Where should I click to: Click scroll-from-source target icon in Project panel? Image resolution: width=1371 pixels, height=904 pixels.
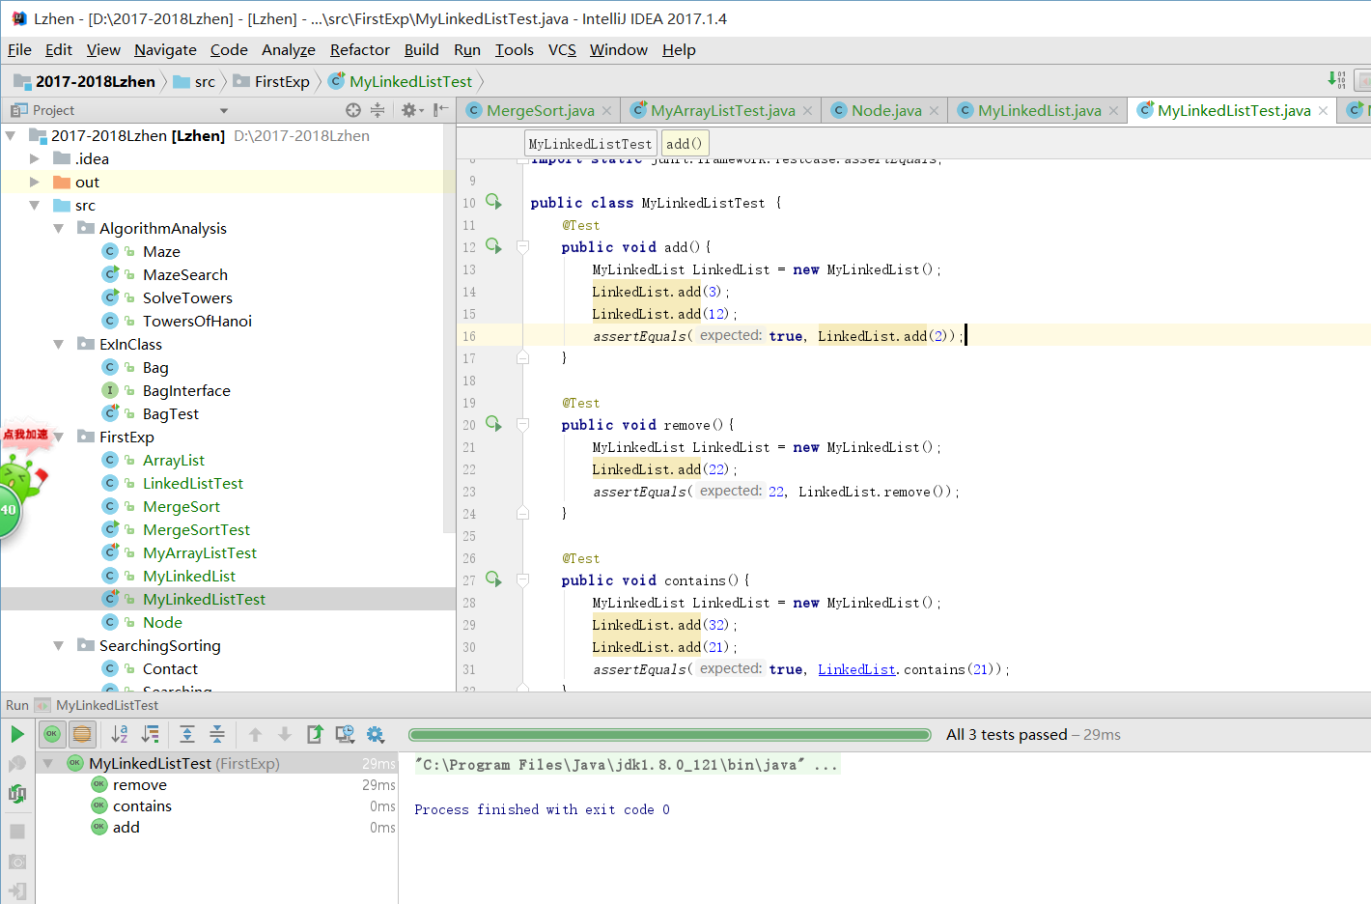click(x=353, y=110)
